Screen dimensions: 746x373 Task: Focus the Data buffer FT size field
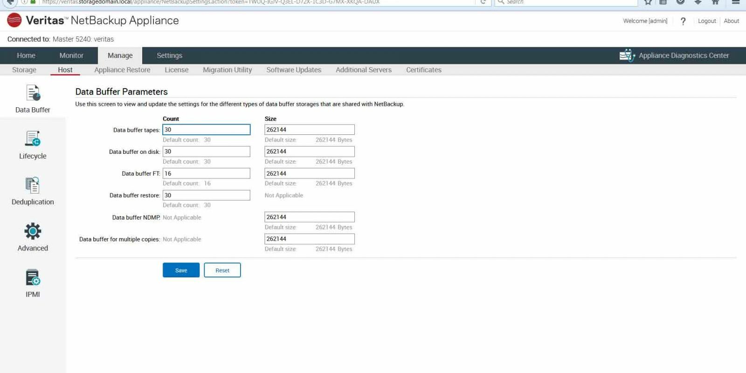[x=310, y=173]
